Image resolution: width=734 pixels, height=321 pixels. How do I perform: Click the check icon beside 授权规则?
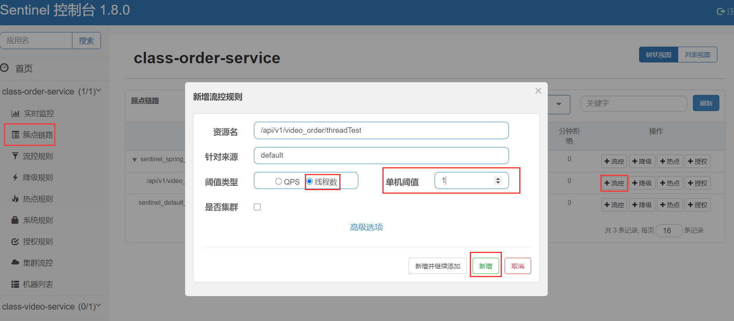(15, 242)
